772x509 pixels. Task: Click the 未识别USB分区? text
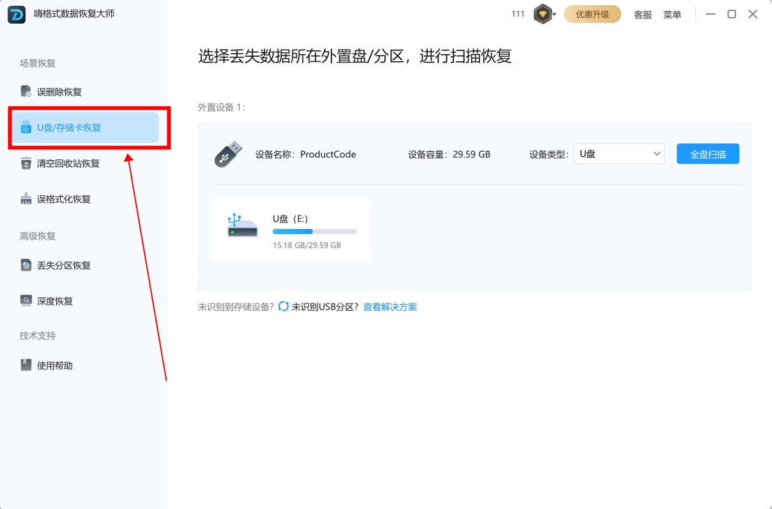326,307
